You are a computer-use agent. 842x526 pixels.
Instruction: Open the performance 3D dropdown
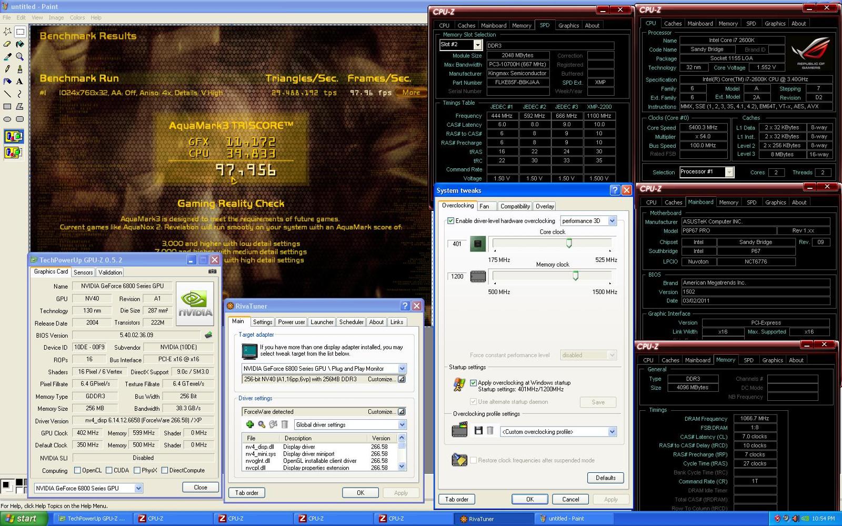pos(612,221)
